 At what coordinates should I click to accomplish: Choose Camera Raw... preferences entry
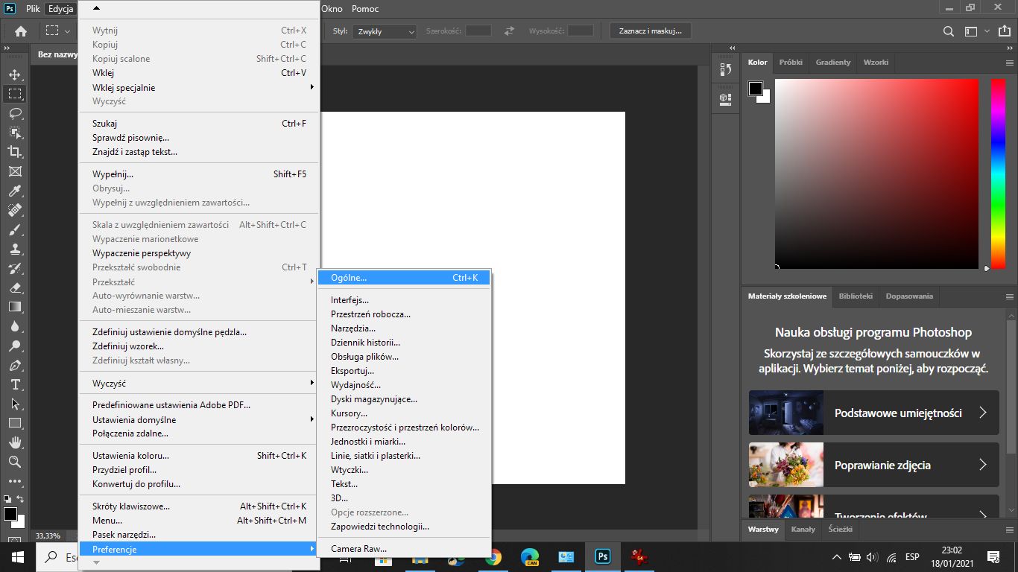pos(404,549)
